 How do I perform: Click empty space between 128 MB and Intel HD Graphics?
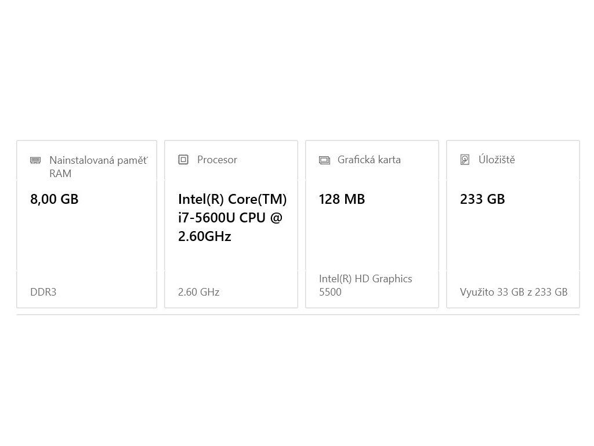pyautogui.click(x=372, y=238)
